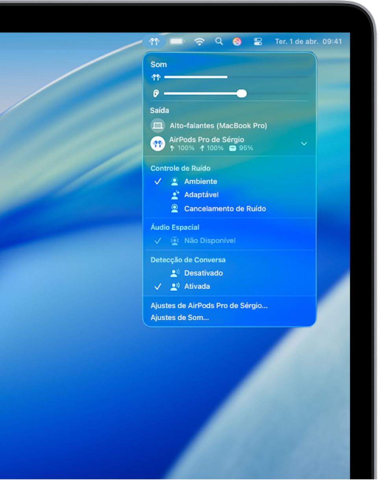This screenshot has height=480, width=378.
Task: Click the Som heading text
Action: click(x=159, y=64)
